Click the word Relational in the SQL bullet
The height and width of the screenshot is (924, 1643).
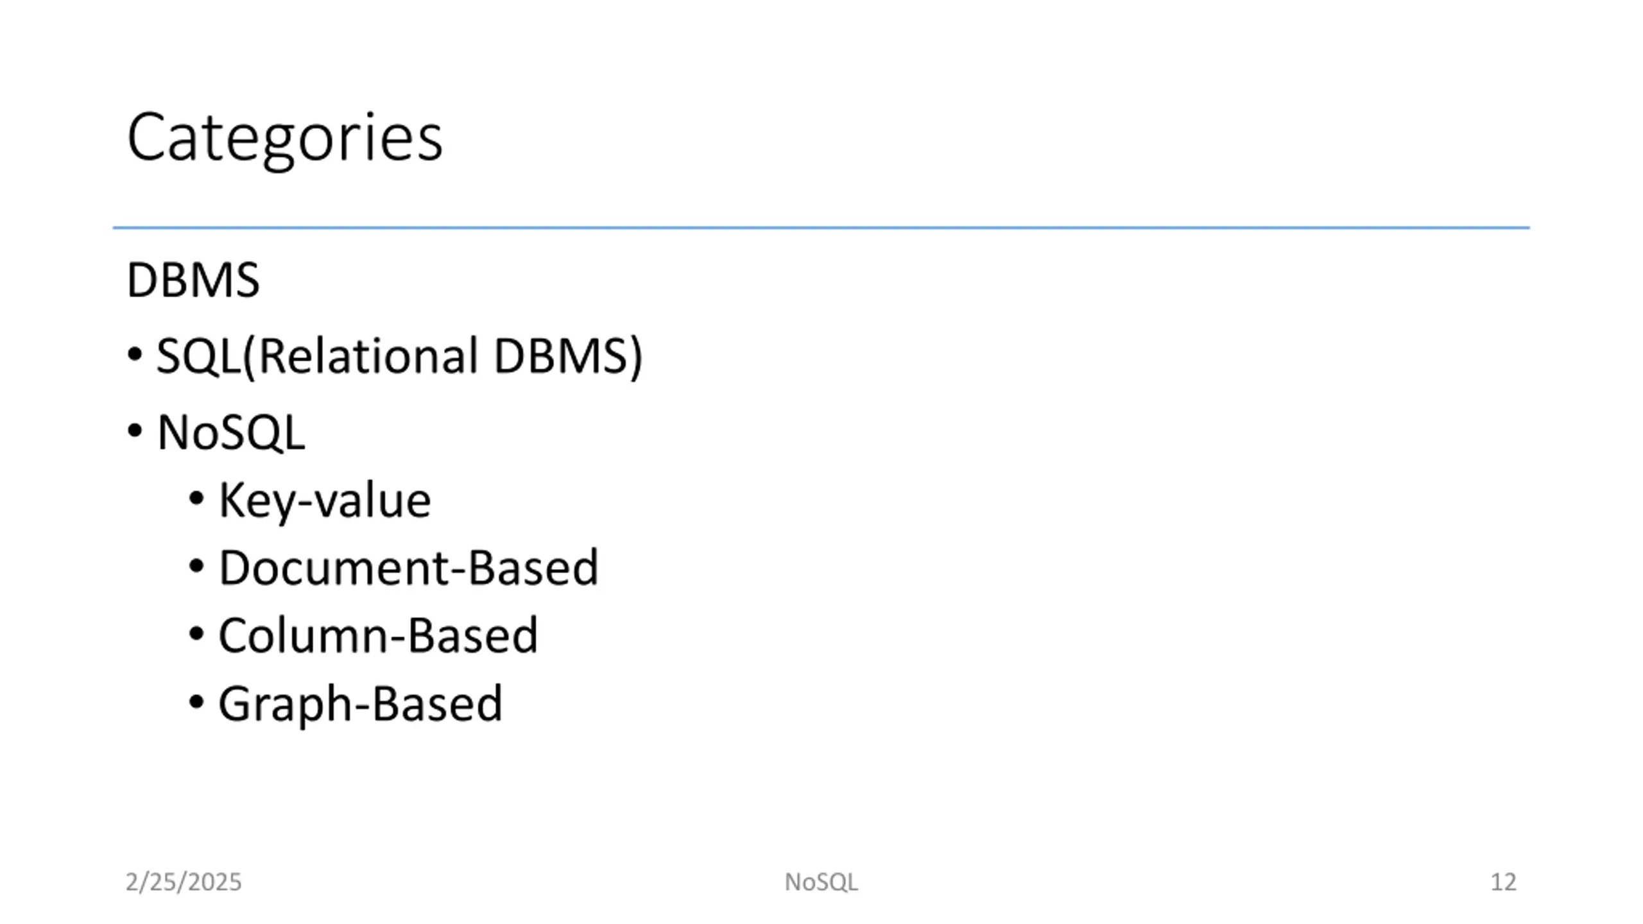[368, 356]
